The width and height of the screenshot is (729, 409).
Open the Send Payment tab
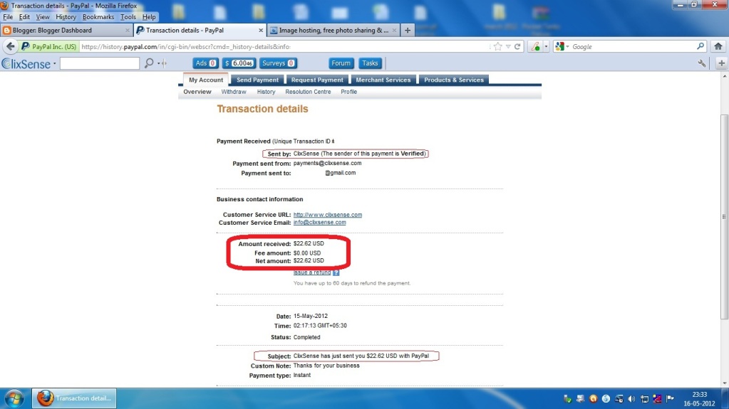click(x=257, y=80)
